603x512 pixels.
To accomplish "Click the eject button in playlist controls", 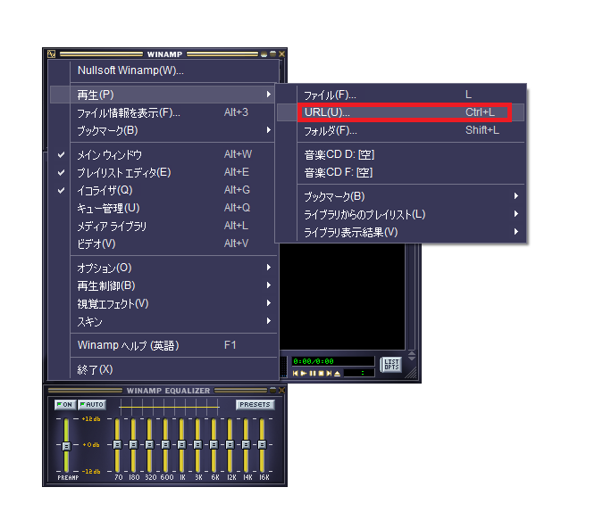I will pyautogui.click(x=338, y=374).
